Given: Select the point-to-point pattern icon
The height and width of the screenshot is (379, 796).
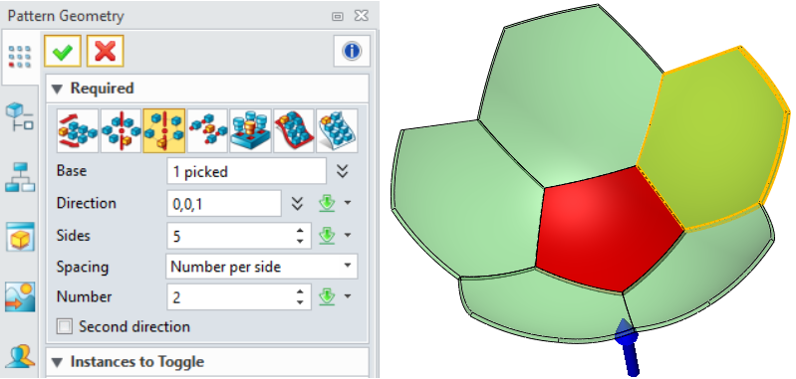Looking at the screenshot, I should [x=207, y=130].
